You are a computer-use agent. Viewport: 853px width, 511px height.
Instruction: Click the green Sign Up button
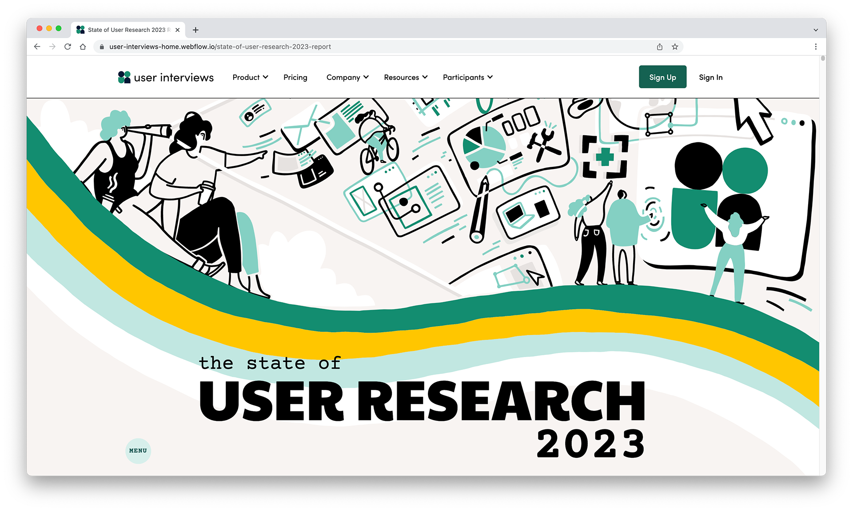pyautogui.click(x=662, y=77)
